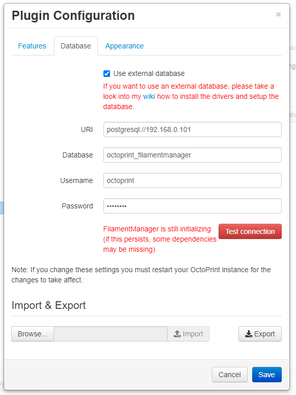Select the Database tab
296x395 pixels.
coord(76,46)
